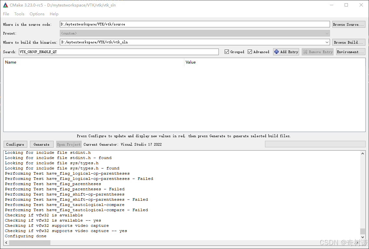Click the log vertical scrollbar up arrow

pos(362,154)
